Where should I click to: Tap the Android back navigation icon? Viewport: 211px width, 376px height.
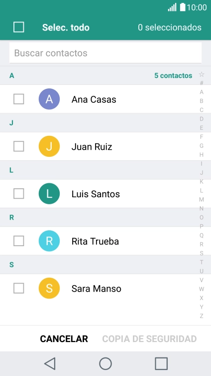click(x=50, y=364)
